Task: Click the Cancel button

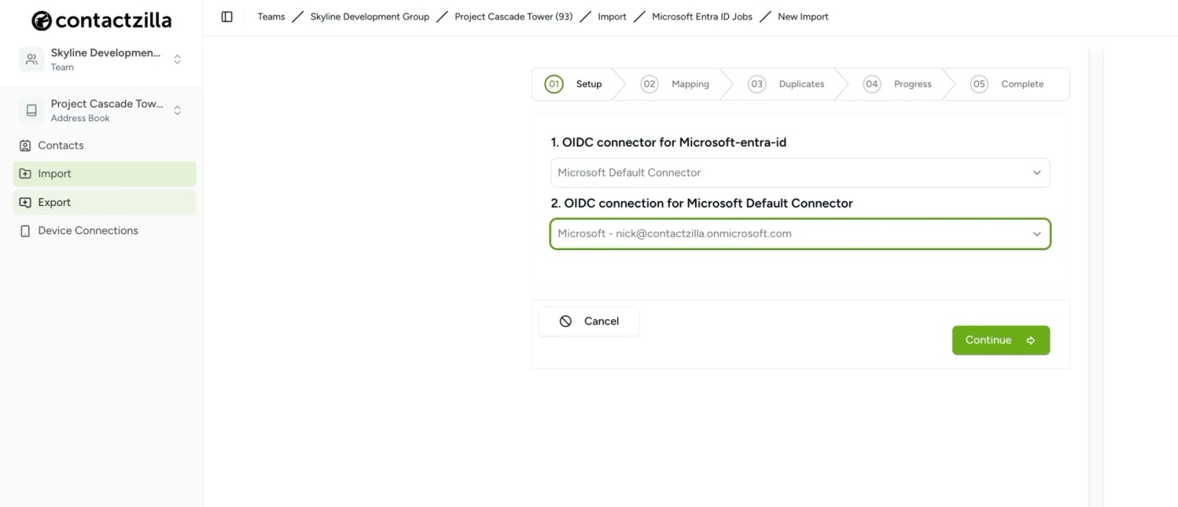Action: coord(589,322)
